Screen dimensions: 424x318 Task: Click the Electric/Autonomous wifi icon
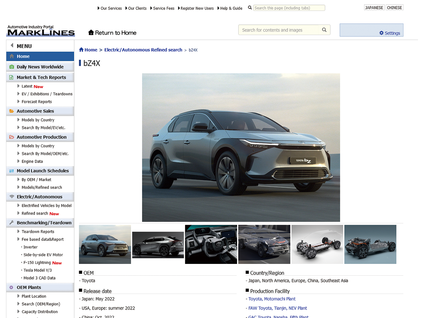click(x=12, y=197)
